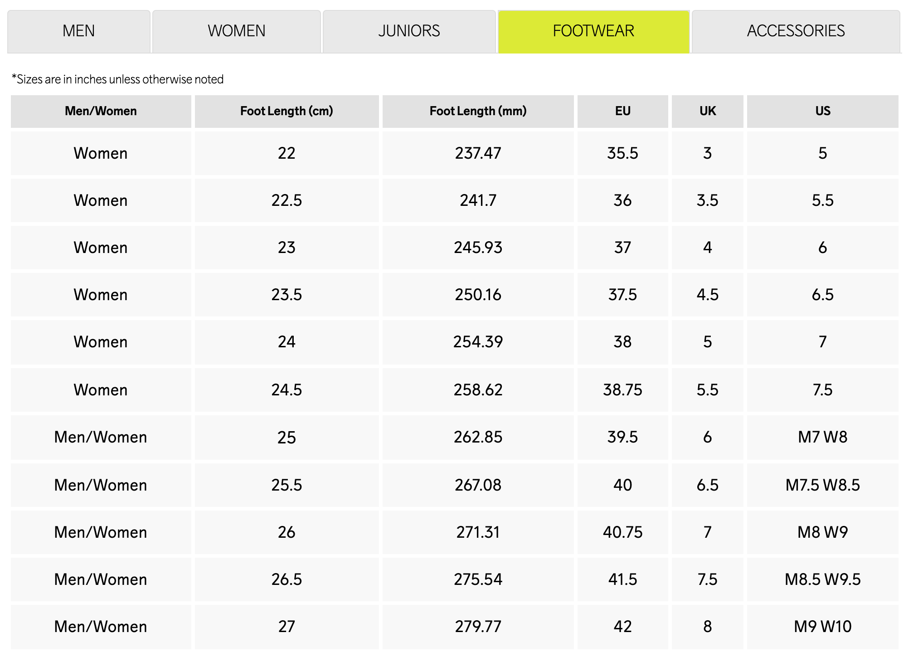Click the M7 W8 US size cell
Viewport: 923px width, 652px height.
pyautogui.click(x=822, y=437)
